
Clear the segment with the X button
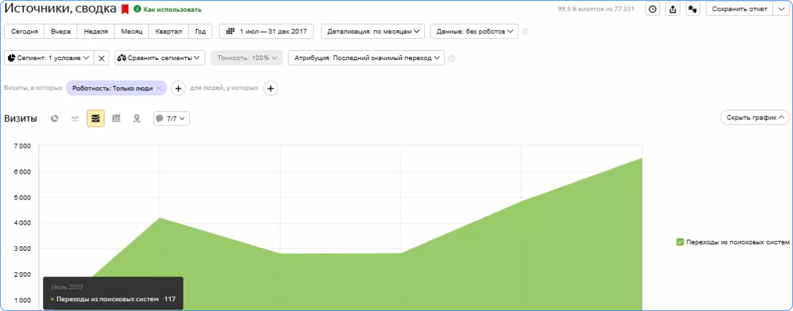click(102, 58)
